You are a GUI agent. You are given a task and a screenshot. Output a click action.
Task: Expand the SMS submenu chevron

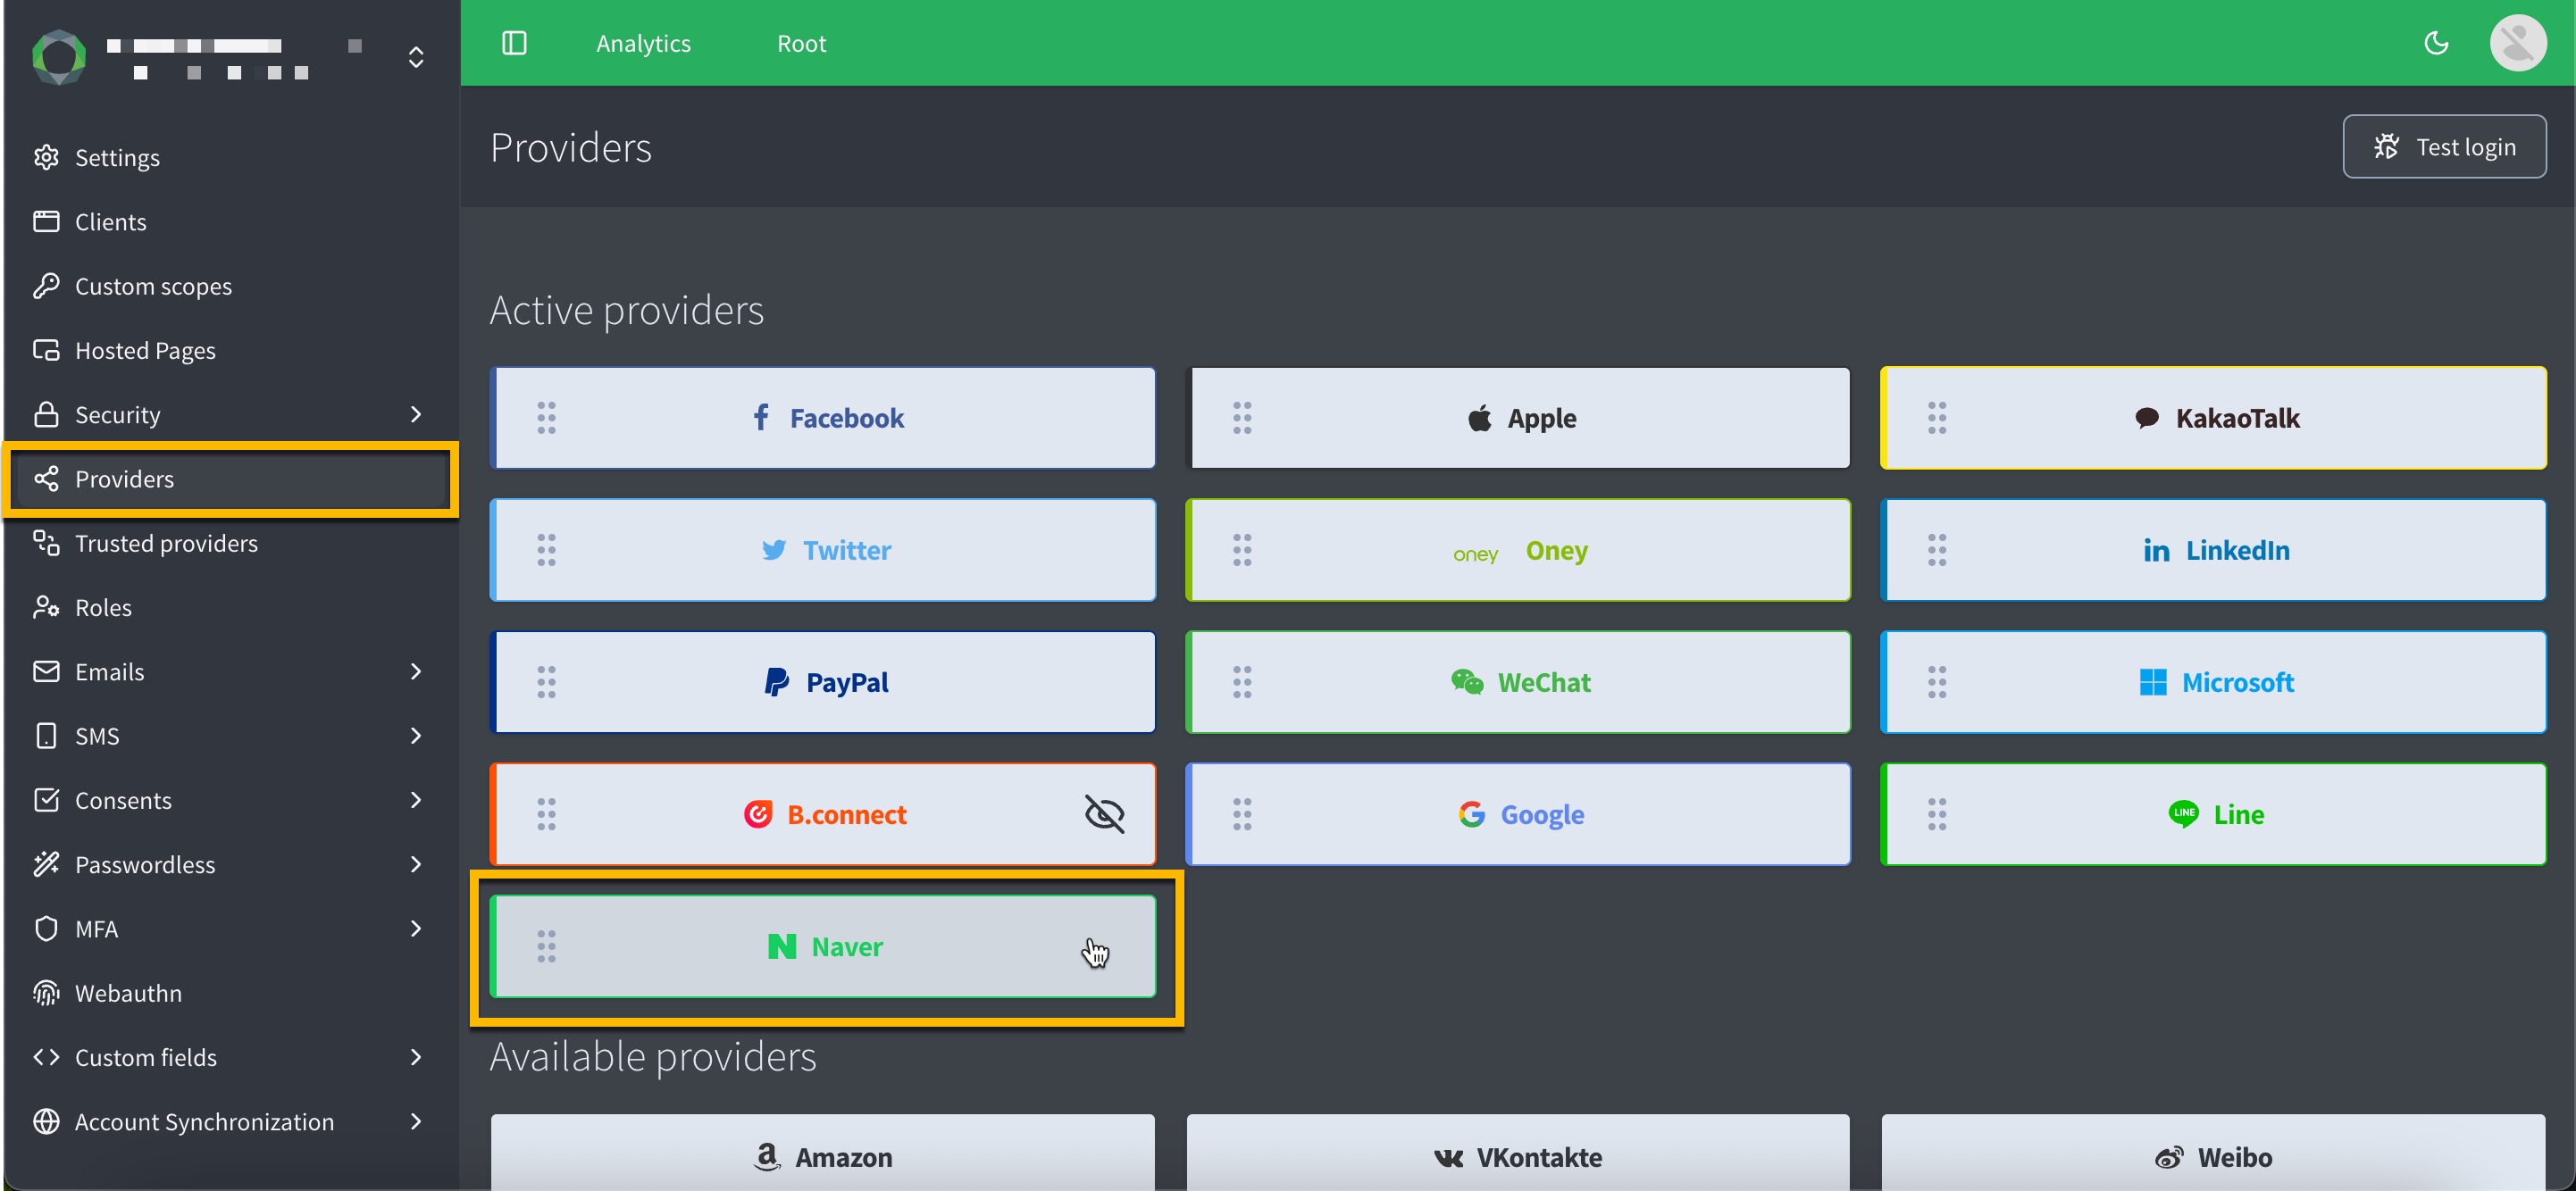416,736
